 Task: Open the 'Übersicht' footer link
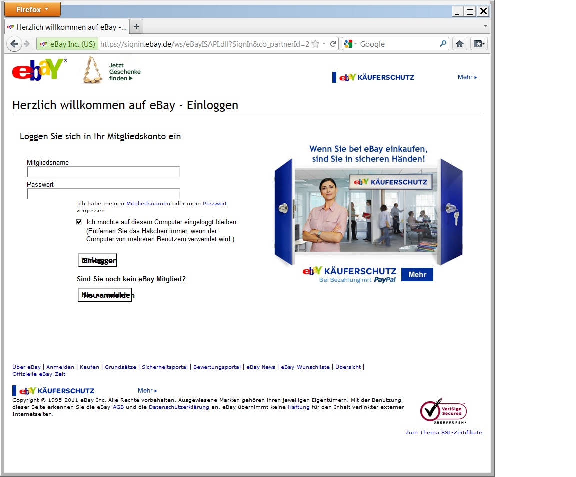pyautogui.click(x=348, y=367)
